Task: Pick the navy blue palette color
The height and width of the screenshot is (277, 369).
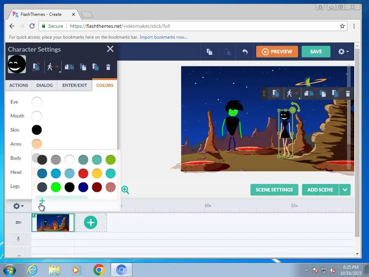Action: 83,187
